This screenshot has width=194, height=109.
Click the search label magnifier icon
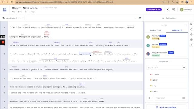[x=184, y=68]
